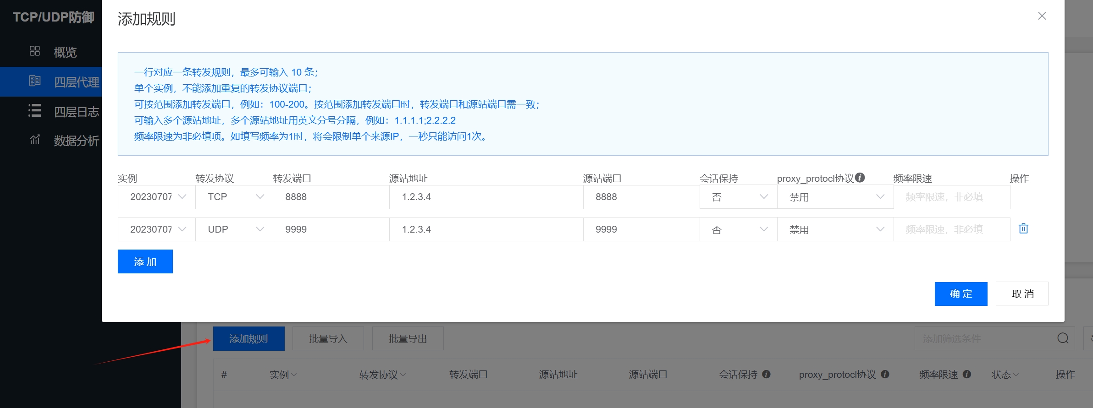Screen dimensions: 1093x408
Task: Click the 四层代理 sidebar icon
Action: click(x=35, y=81)
